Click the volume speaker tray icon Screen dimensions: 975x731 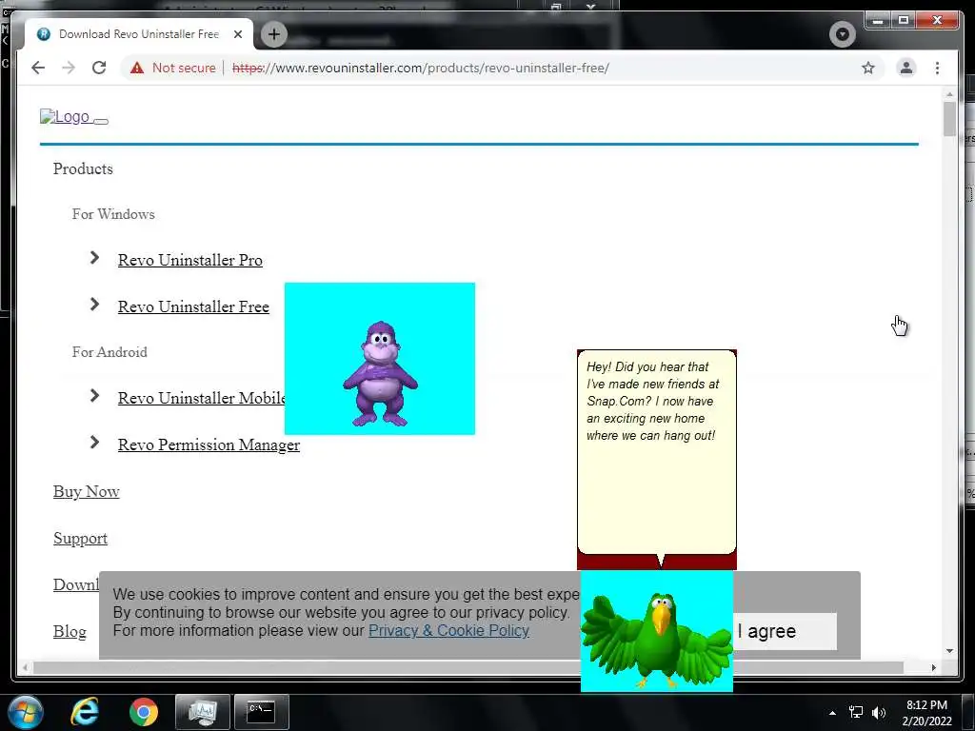tap(879, 712)
